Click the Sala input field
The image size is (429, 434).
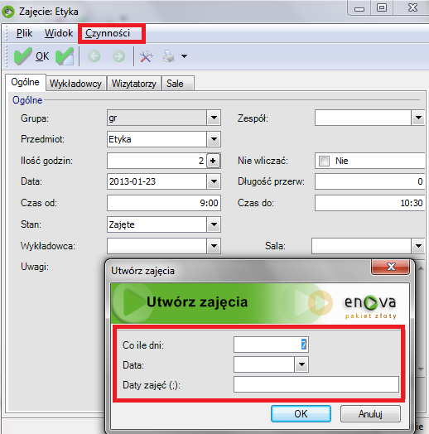coord(361,246)
